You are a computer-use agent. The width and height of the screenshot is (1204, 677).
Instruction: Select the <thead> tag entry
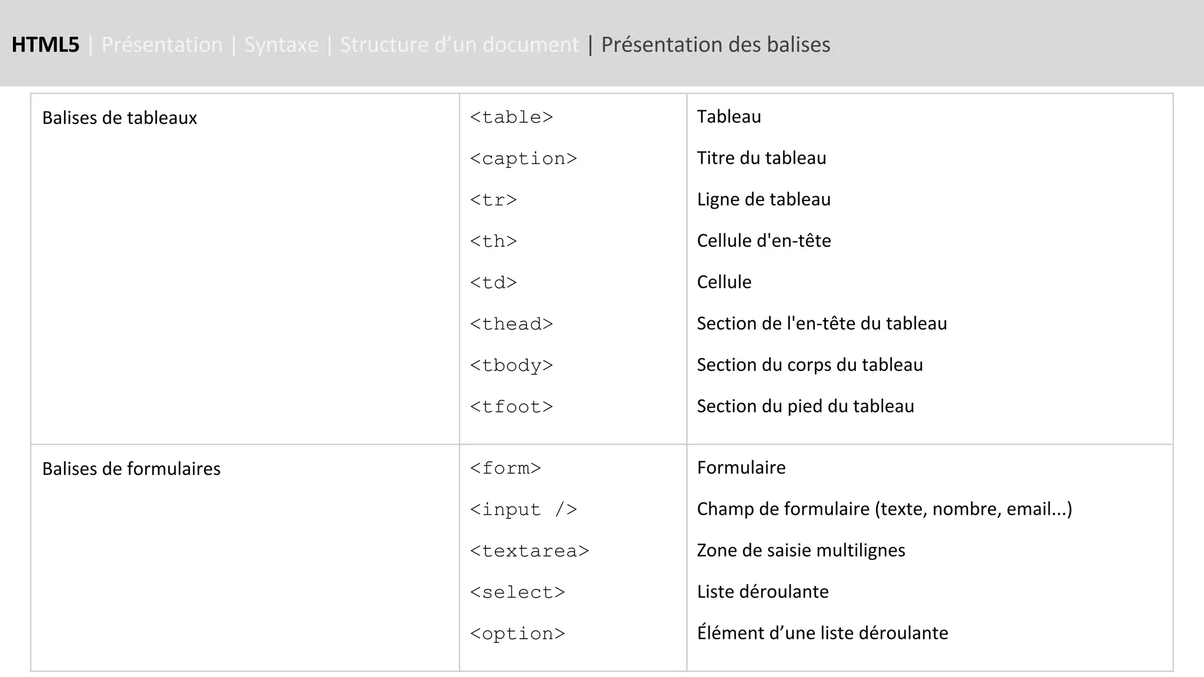point(511,324)
